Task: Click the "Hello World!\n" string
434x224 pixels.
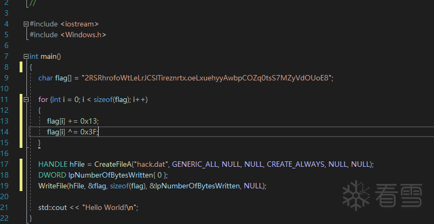Action: [109, 207]
